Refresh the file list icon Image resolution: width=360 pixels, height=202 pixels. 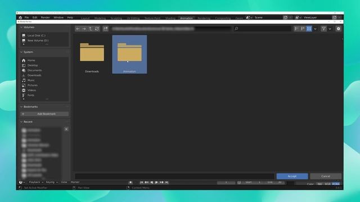pos(97,29)
